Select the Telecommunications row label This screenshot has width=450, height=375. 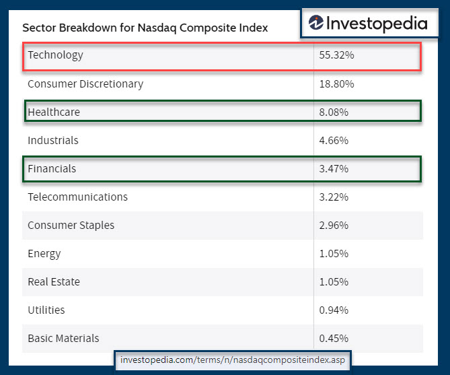point(77,197)
